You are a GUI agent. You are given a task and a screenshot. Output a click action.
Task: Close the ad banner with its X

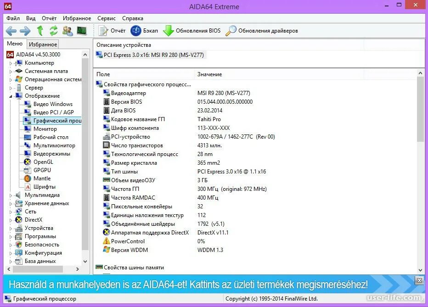click(420, 280)
